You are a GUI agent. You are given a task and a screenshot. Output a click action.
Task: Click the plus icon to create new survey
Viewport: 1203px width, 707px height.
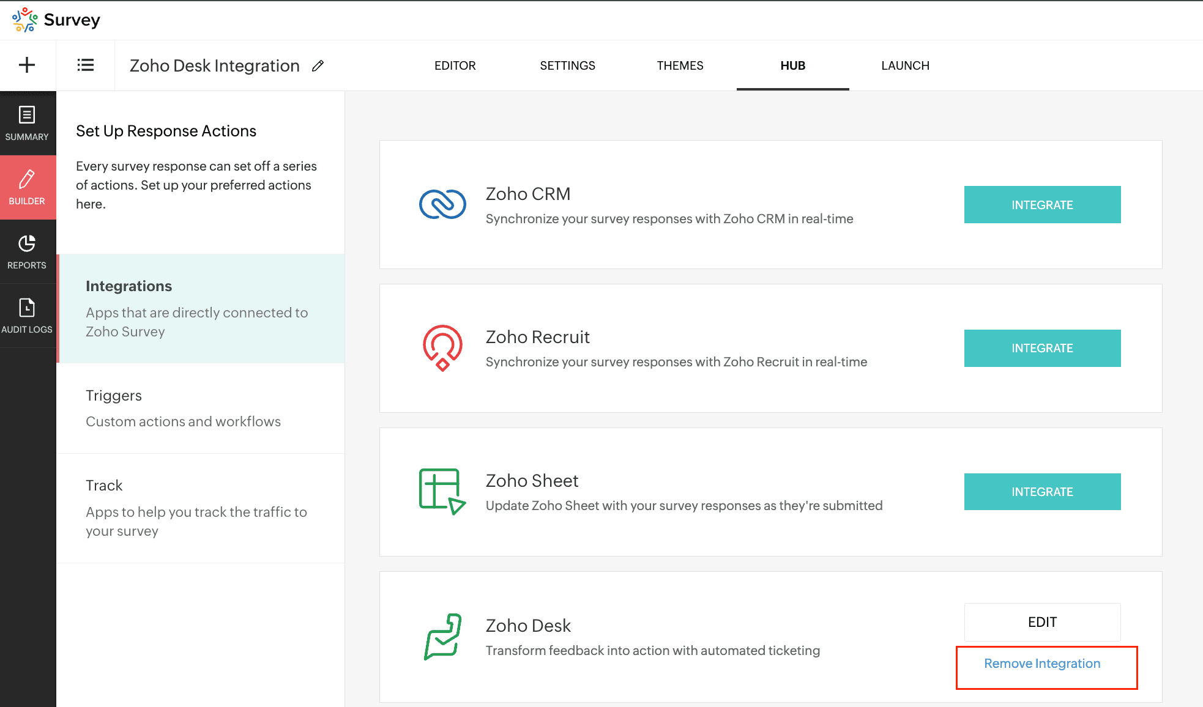pos(27,65)
